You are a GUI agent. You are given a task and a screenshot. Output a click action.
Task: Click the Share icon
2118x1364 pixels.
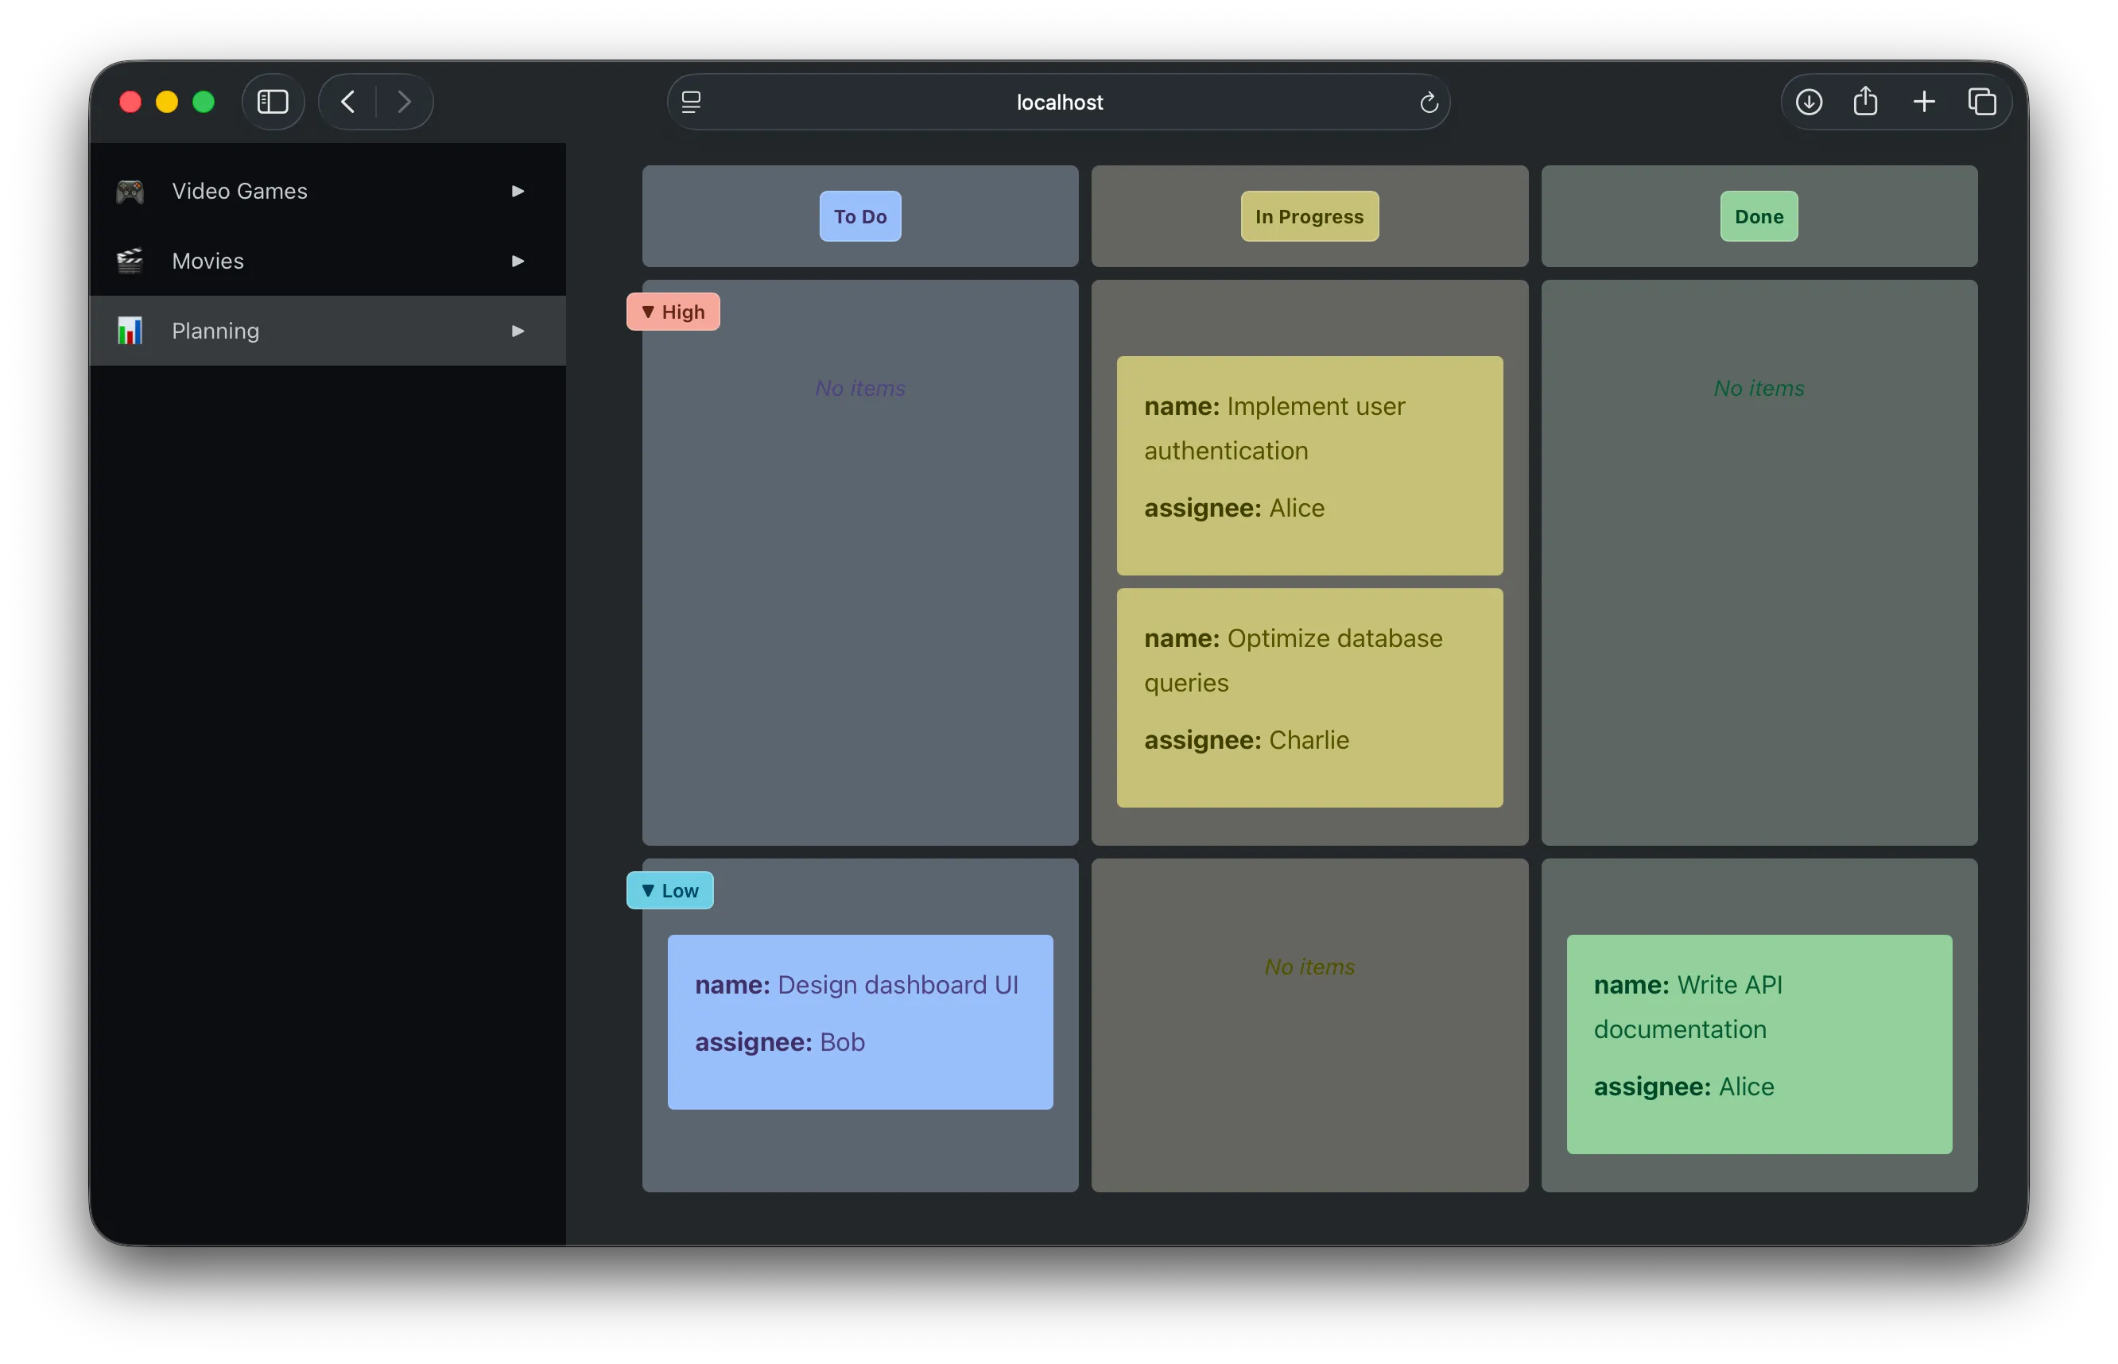pyautogui.click(x=1865, y=101)
